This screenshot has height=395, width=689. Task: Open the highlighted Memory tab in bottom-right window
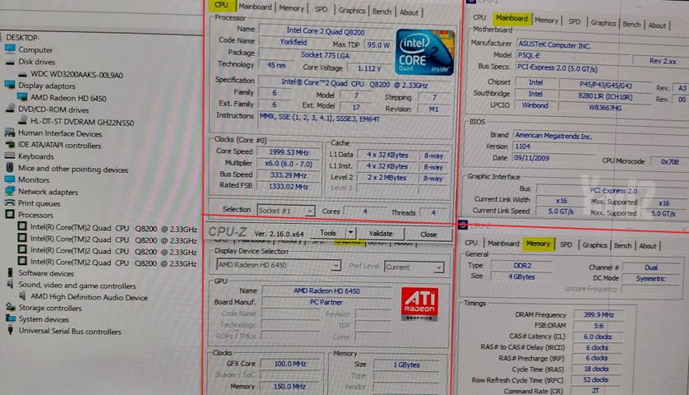(x=538, y=244)
